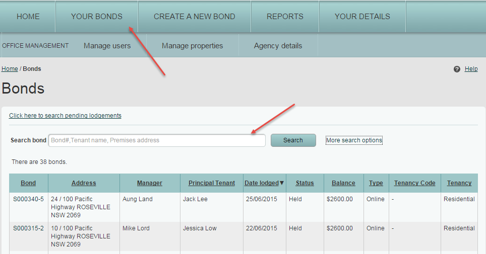
Task: Click date 22/06/2015
Action: [262, 228]
